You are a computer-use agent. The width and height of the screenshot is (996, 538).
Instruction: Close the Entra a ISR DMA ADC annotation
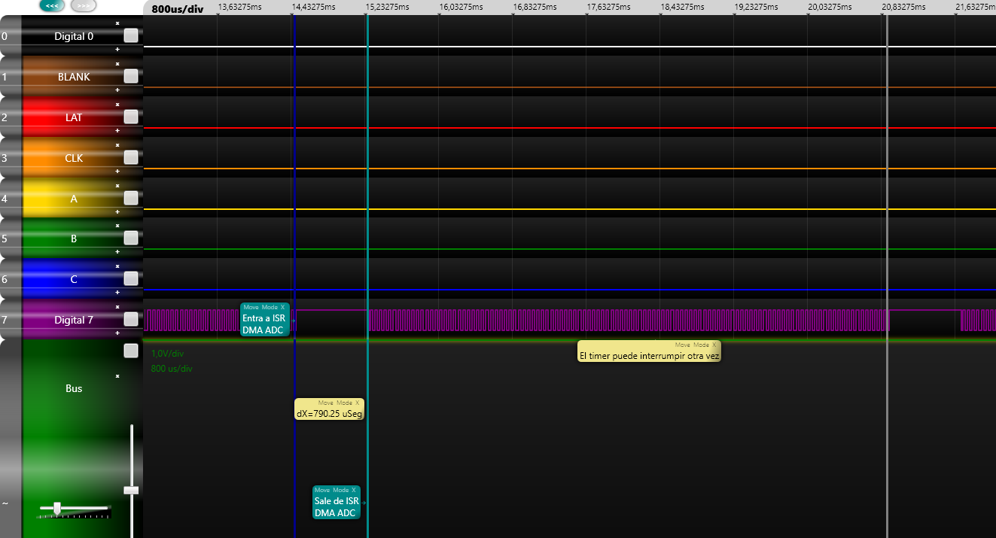point(283,307)
